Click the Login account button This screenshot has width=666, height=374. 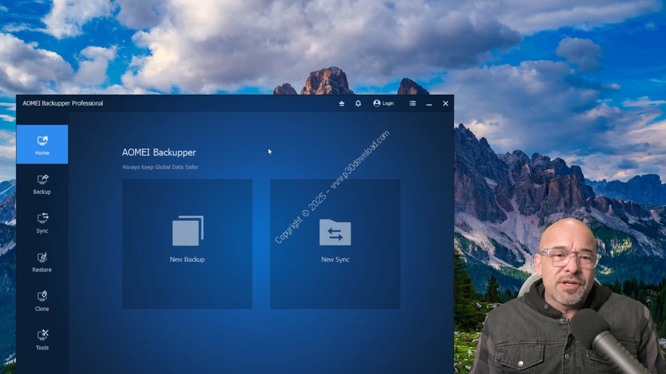pyautogui.click(x=383, y=103)
